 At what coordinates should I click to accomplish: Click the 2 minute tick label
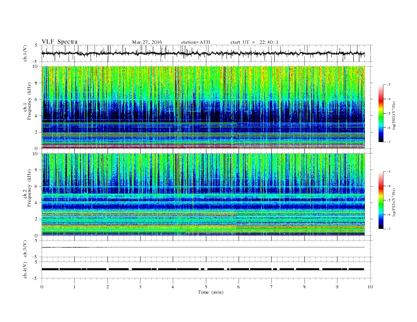click(107, 287)
